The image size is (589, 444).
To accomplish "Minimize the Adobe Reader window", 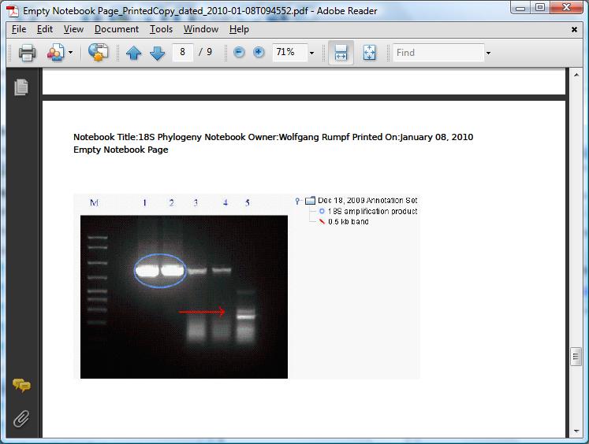I will click(520, 8).
